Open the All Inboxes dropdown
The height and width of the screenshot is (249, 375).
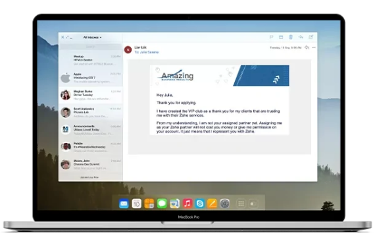(92, 38)
